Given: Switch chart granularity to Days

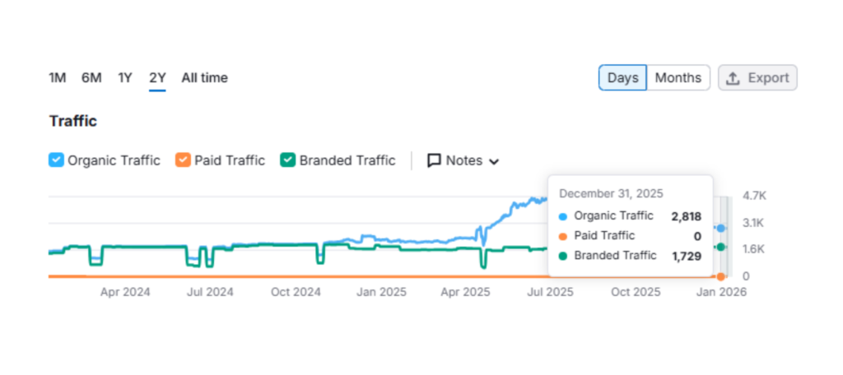Looking at the screenshot, I should (623, 78).
